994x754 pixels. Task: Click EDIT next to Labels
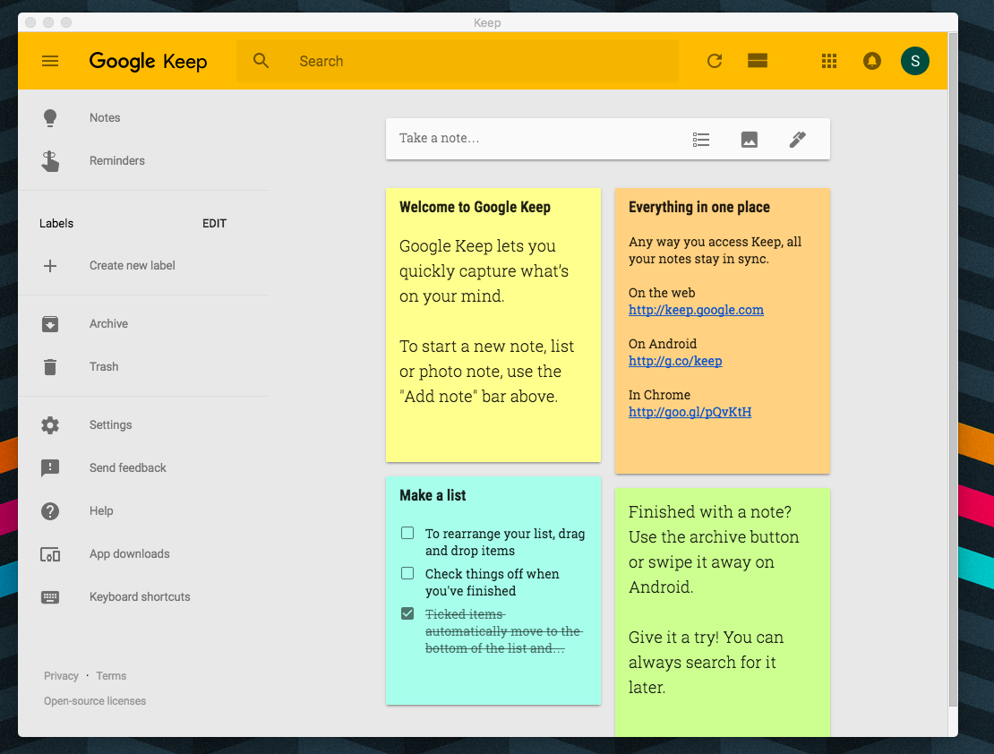pyautogui.click(x=214, y=223)
